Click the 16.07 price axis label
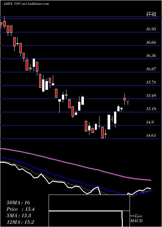Image resolution: width=162 pixels, height=227 pixels. coord(151,69)
